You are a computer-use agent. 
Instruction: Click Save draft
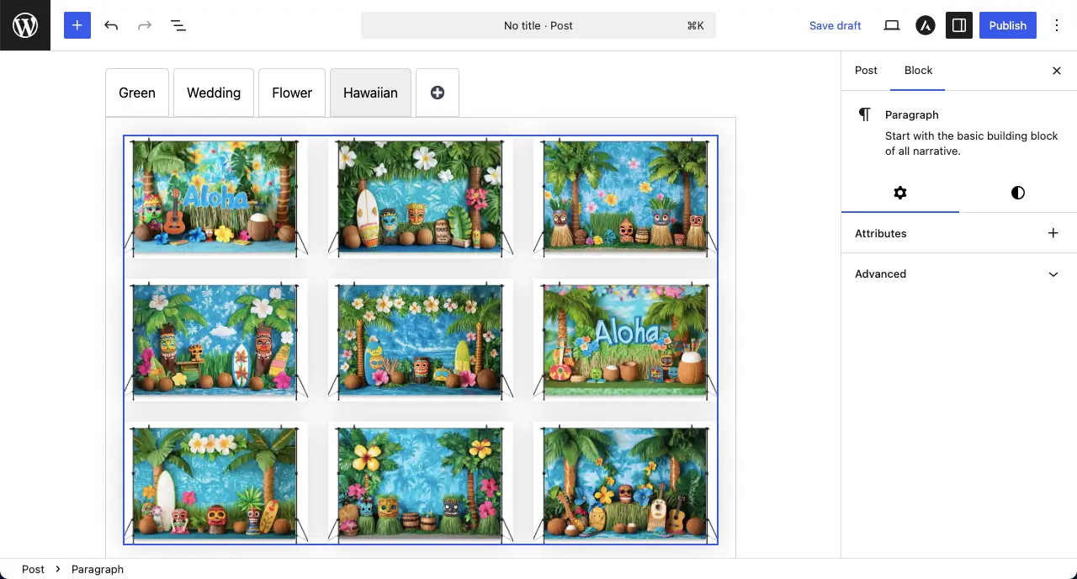click(835, 25)
